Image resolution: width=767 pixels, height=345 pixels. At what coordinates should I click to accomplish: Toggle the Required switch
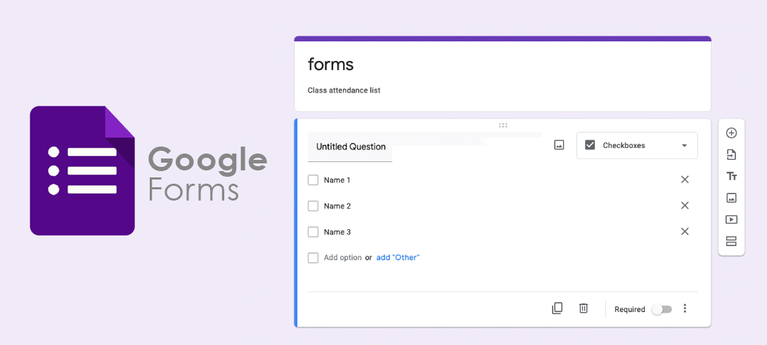point(662,309)
